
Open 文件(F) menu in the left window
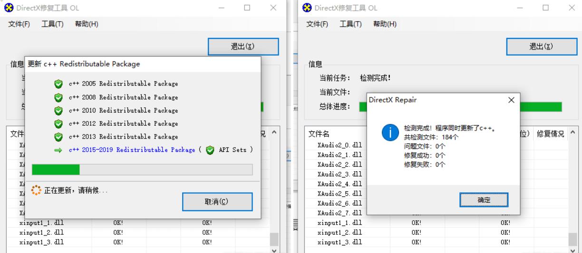tap(19, 24)
